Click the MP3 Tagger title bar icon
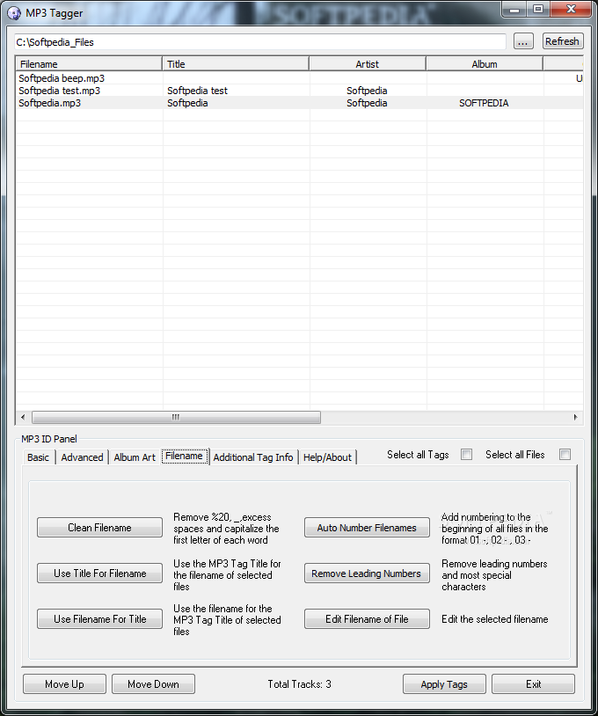The width and height of the screenshot is (598, 716). point(14,13)
